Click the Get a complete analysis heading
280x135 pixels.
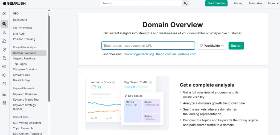point(207,85)
